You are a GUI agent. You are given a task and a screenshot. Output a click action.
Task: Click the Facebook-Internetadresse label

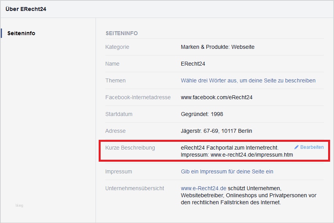coord(138,97)
